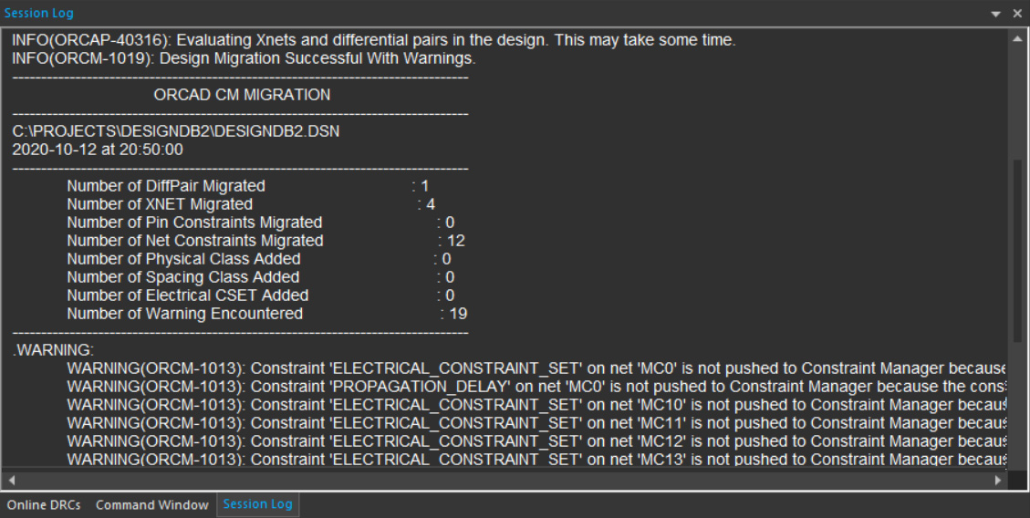
Task: Click the vertical scrollbar down arrow
Action: click(1017, 460)
